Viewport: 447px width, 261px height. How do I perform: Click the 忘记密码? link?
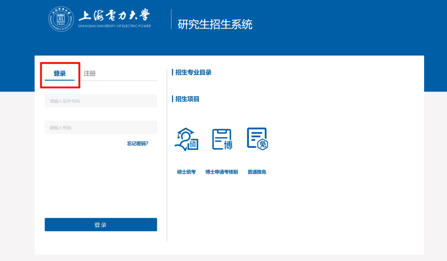tap(138, 144)
